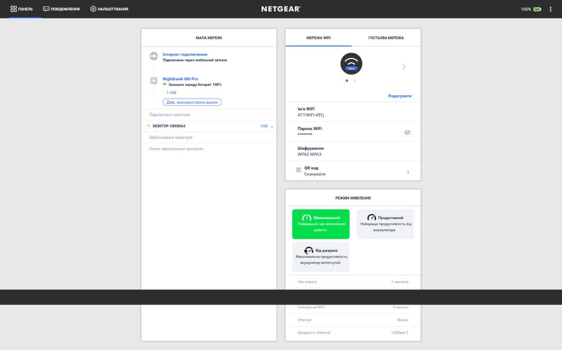Screen dimensions: 562x350
Task: Click the Nighthawk M6 Pro router icon
Action: coord(154,81)
